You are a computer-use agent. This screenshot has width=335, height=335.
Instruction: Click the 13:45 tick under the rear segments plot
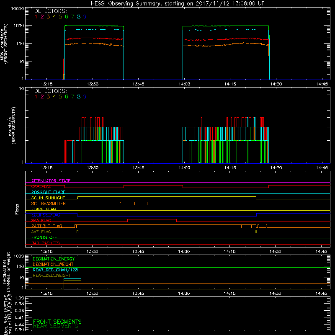(138, 168)
